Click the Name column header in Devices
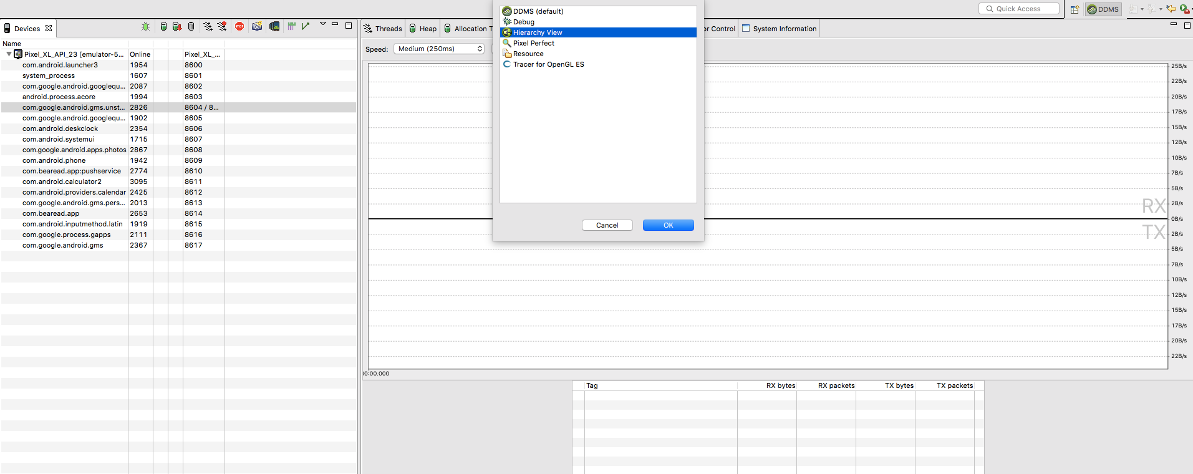Viewport: 1193px width, 474px height. click(x=64, y=44)
